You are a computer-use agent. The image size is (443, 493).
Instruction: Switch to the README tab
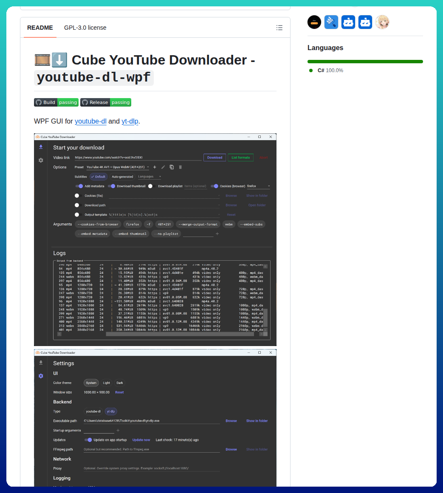40,28
